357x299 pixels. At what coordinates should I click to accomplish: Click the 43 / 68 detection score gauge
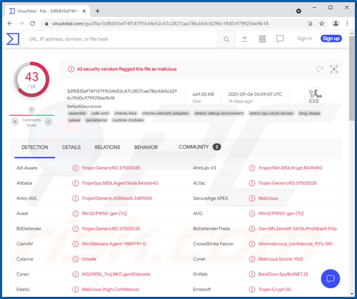pyautogui.click(x=32, y=79)
